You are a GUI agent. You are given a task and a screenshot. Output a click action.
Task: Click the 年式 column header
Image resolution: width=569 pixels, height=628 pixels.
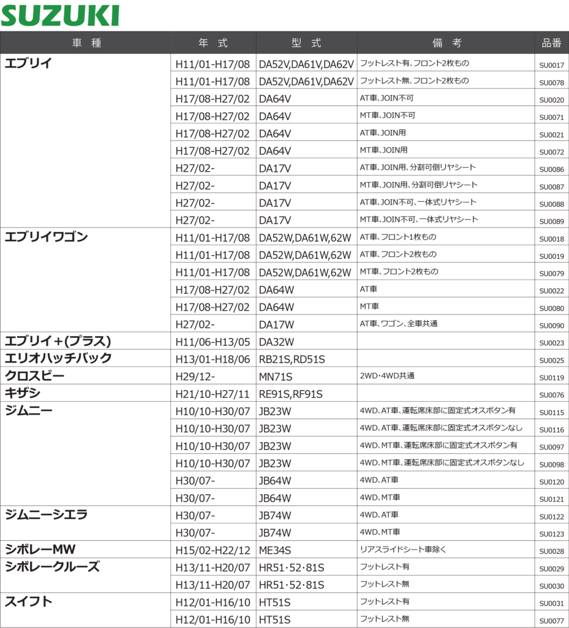click(x=213, y=43)
